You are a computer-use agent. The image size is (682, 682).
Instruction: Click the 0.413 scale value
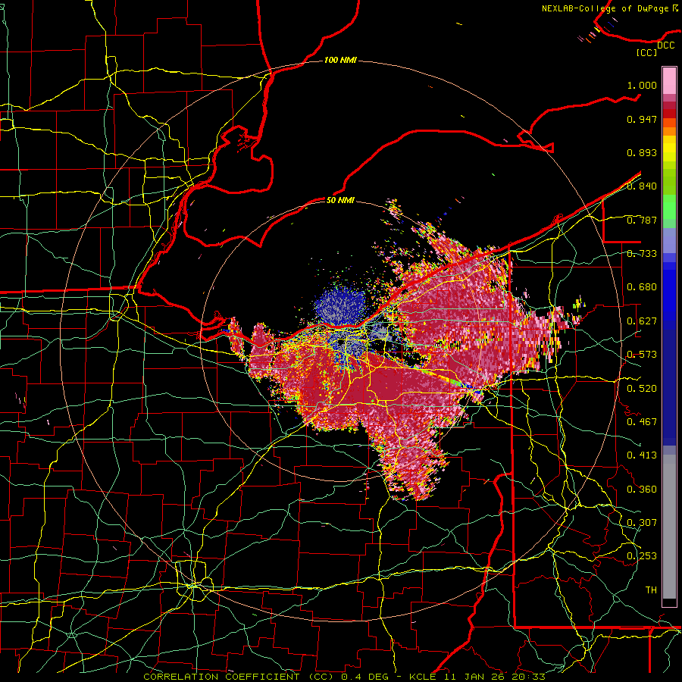tap(642, 455)
